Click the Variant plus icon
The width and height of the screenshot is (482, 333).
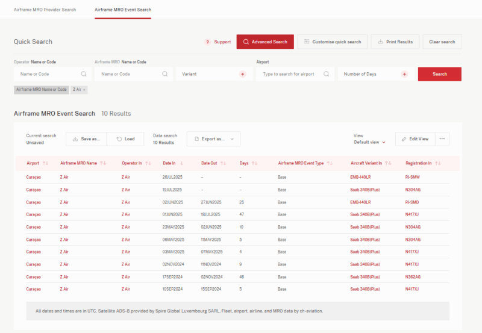pos(243,74)
